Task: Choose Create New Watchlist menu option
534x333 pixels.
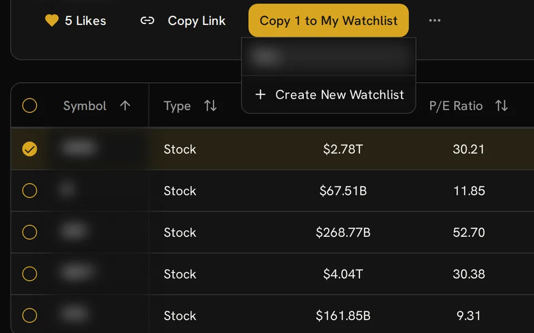Action: [329, 94]
